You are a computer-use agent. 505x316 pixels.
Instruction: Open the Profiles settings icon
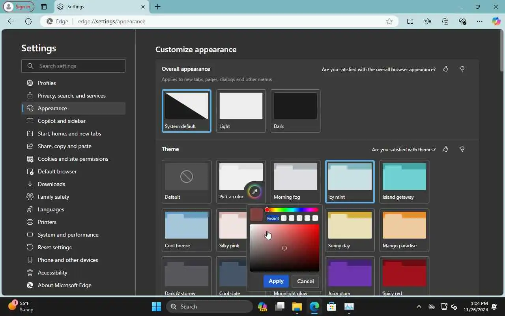(30, 83)
